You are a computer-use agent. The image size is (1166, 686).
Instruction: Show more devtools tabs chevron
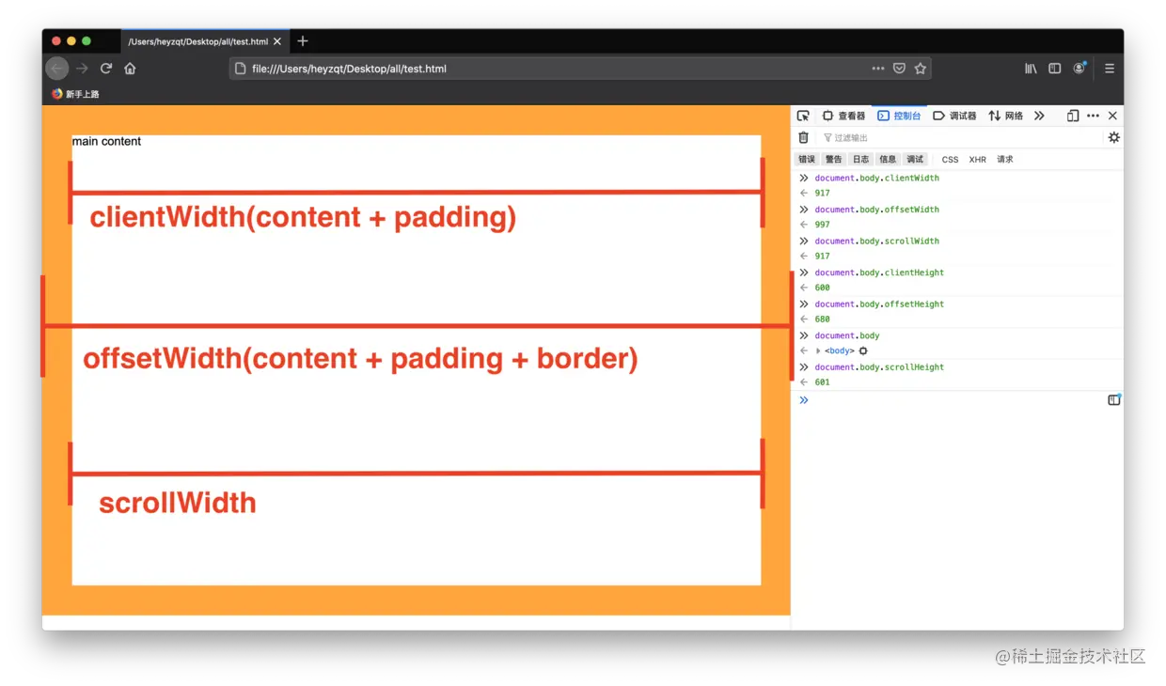tap(1039, 116)
